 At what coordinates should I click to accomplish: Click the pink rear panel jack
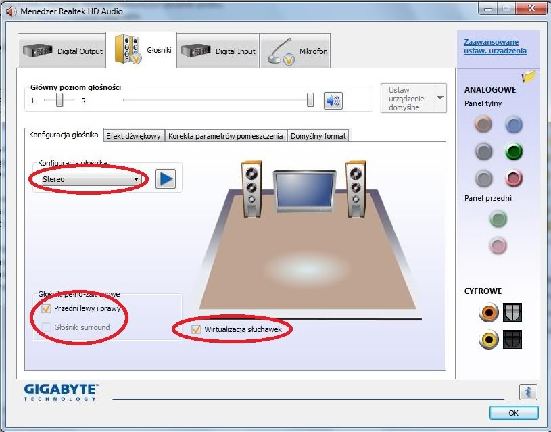coord(514,178)
